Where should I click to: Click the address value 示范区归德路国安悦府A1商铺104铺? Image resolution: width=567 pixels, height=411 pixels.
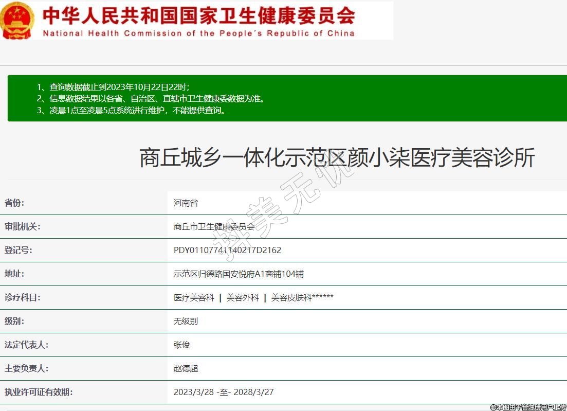[x=239, y=274]
